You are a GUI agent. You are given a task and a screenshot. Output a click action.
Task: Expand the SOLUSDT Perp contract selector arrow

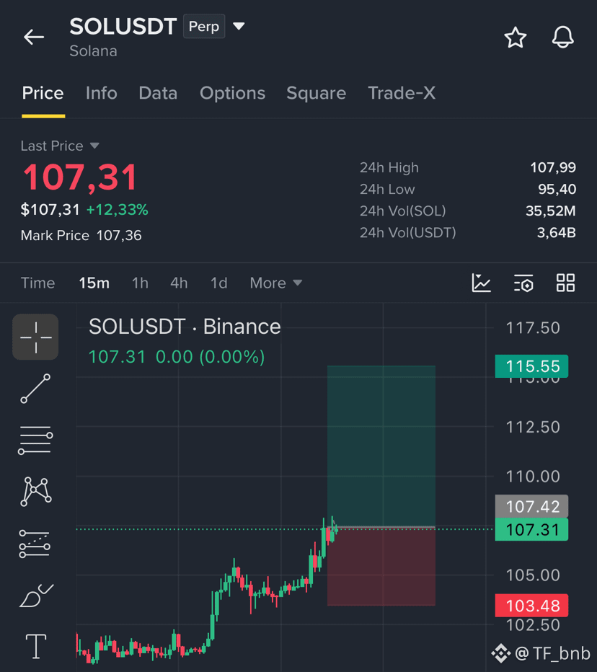pyautogui.click(x=239, y=27)
